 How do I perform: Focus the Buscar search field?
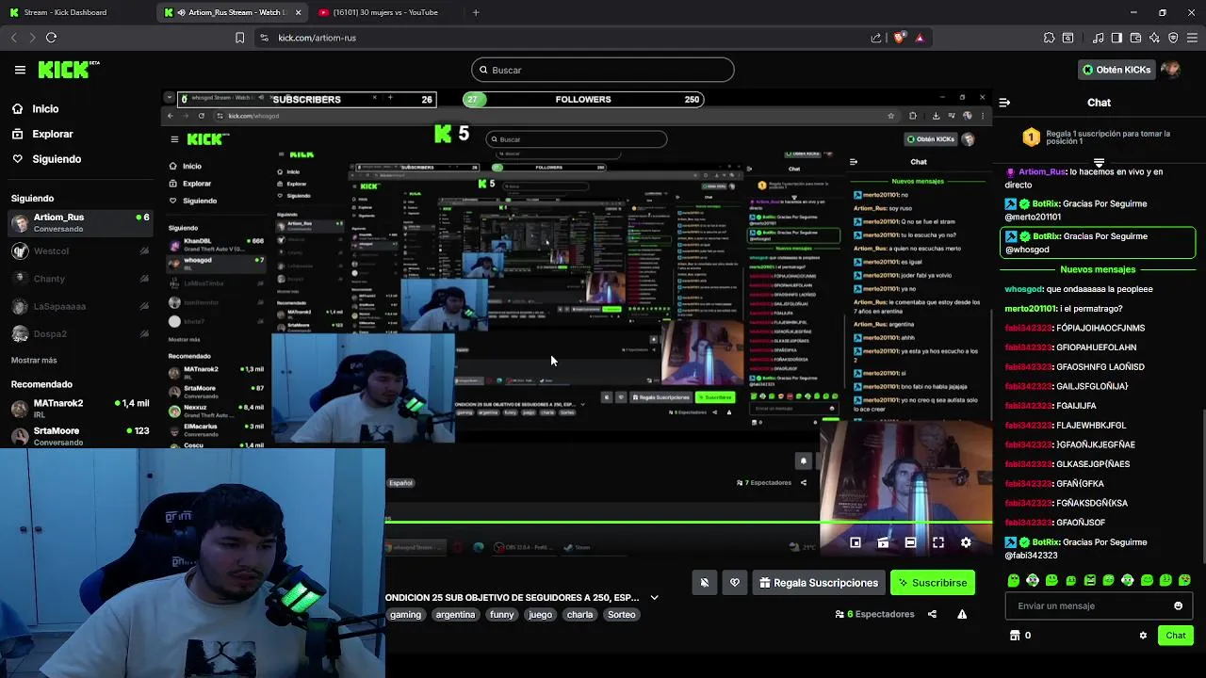pyautogui.click(x=603, y=70)
